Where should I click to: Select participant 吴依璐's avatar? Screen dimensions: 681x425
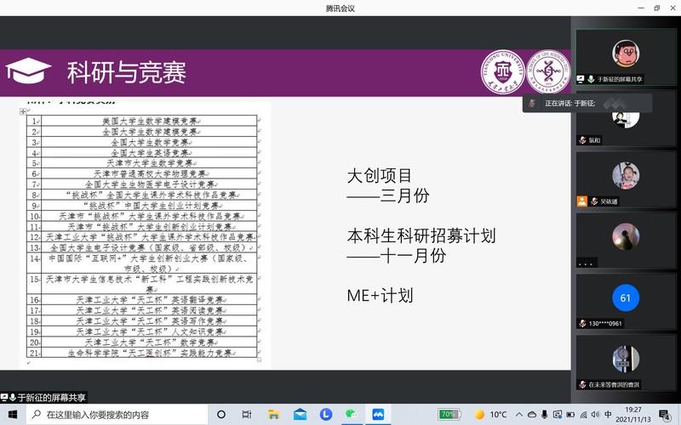point(626,176)
